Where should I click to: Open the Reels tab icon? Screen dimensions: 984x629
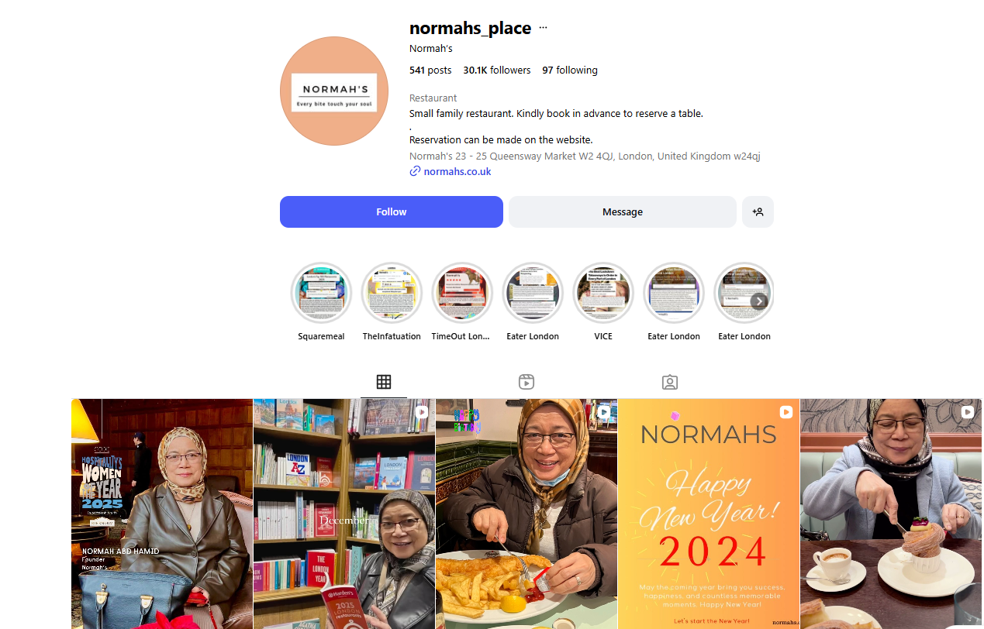click(x=527, y=382)
